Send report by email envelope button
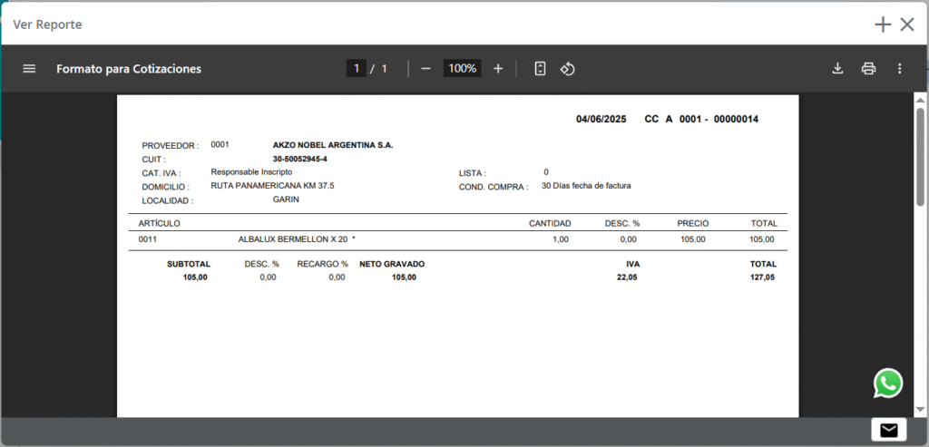 point(889,431)
